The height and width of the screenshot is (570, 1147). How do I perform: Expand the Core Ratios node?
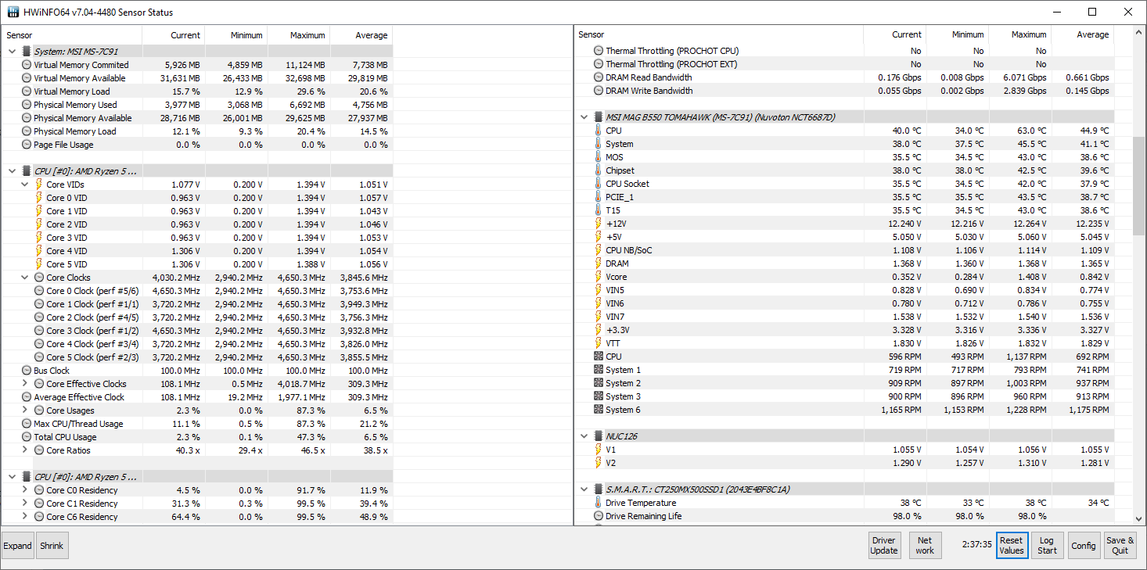tap(24, 450)
